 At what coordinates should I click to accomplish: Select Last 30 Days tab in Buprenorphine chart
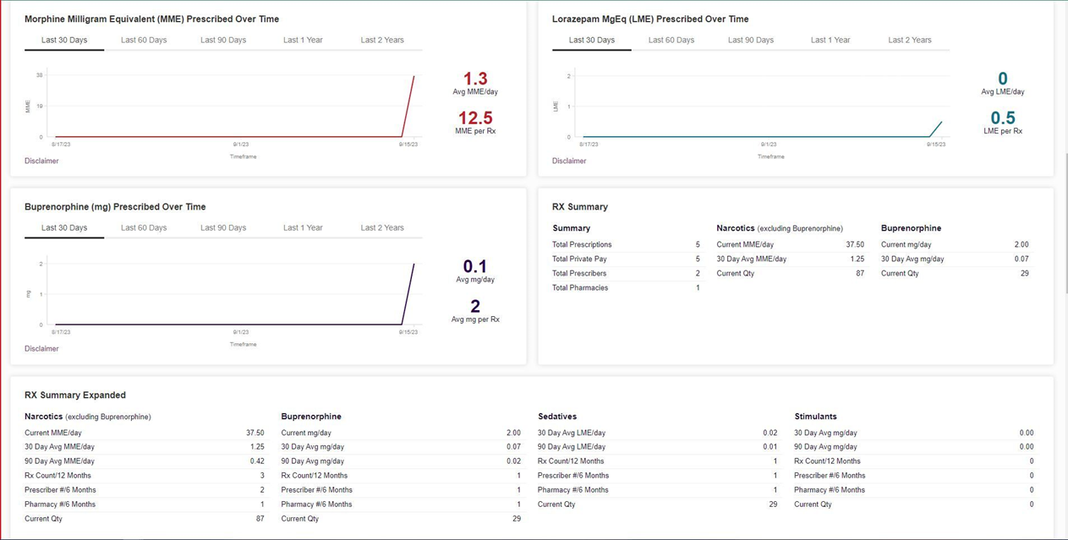click(64, 227)
